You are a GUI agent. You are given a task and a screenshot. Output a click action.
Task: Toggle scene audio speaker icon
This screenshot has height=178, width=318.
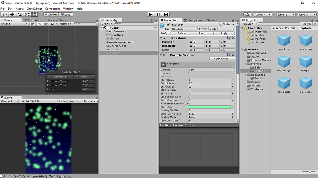pos(46,24)
